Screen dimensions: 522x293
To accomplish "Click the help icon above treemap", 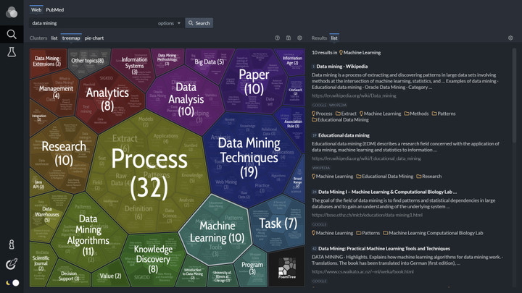I will (277, 38).
